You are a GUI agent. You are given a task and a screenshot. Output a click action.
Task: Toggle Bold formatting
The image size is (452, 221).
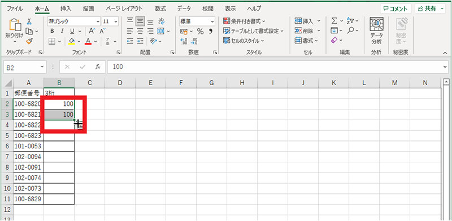tap(52, 32)
